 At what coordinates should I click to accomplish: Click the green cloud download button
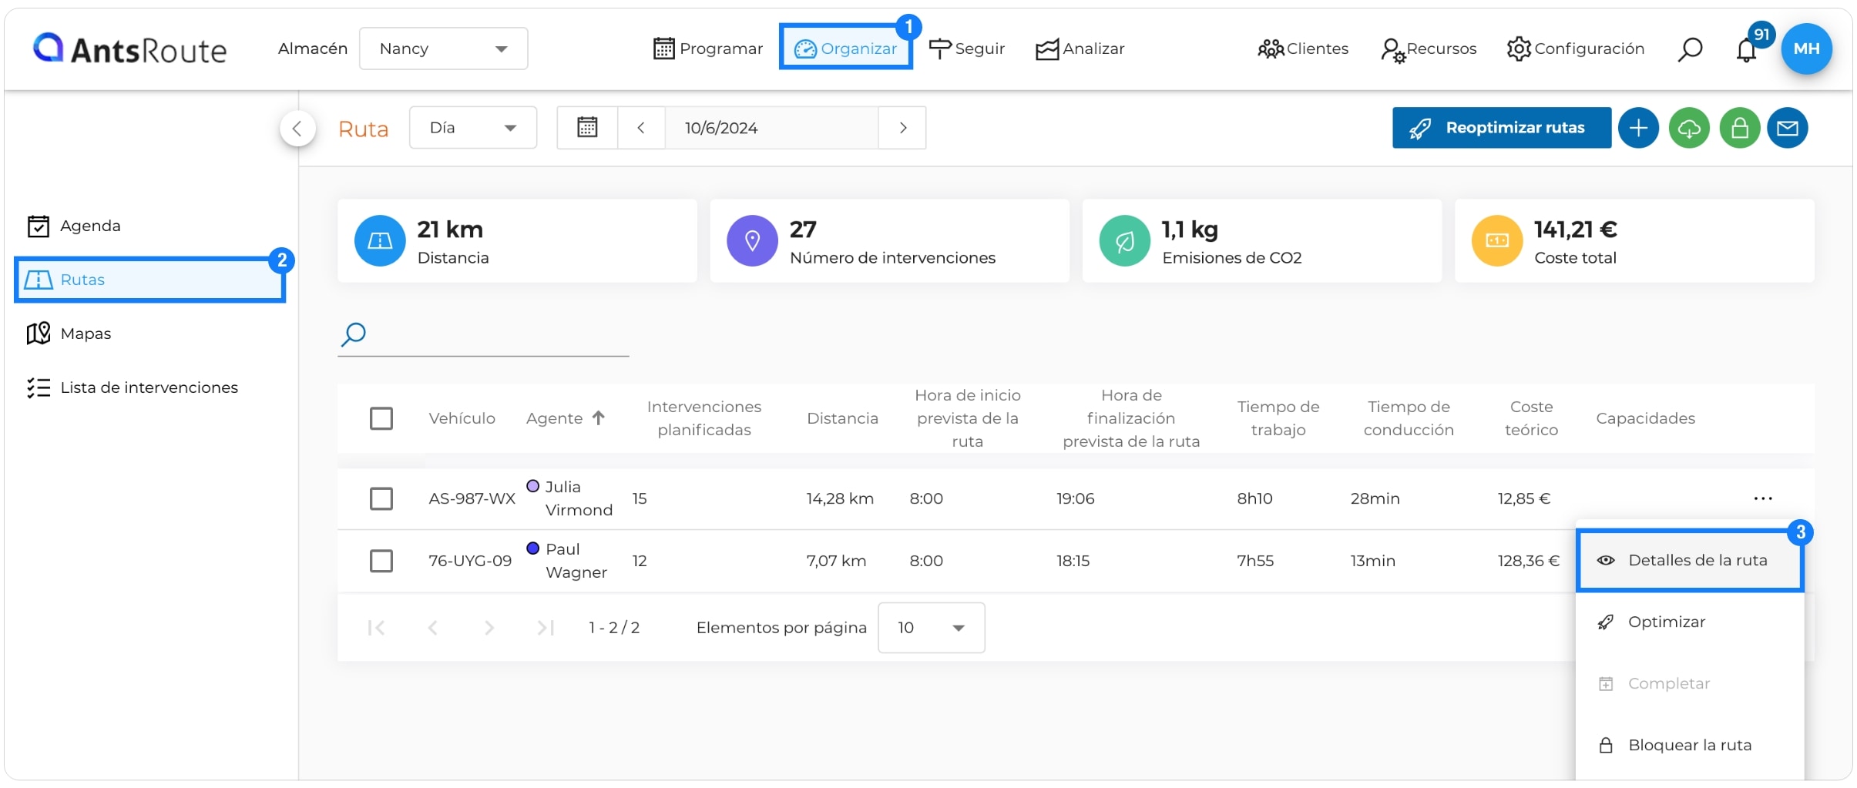[1689, 128]
